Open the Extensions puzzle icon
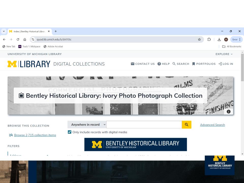Viewport: 244px width, 183px height. [209, 40]
